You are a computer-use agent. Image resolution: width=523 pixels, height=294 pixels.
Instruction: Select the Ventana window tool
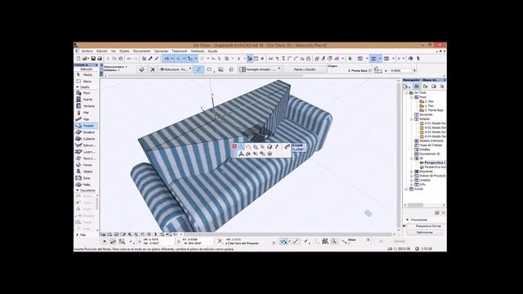click(x=86, y=106)
